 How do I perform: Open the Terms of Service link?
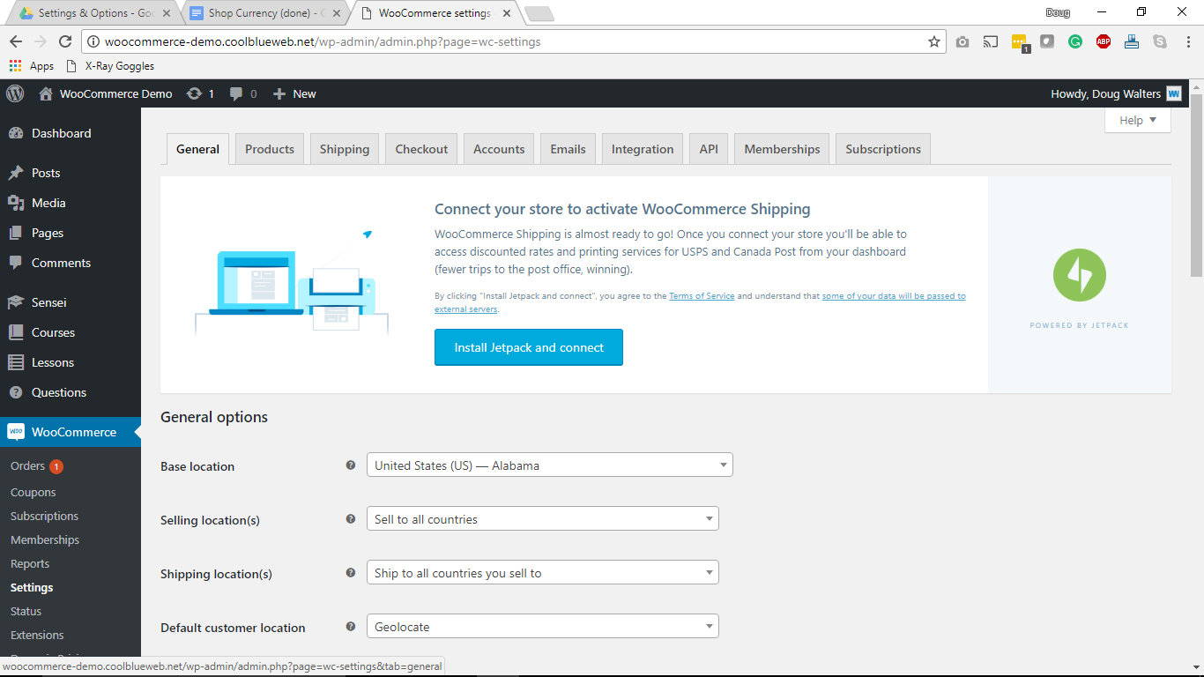702,296
